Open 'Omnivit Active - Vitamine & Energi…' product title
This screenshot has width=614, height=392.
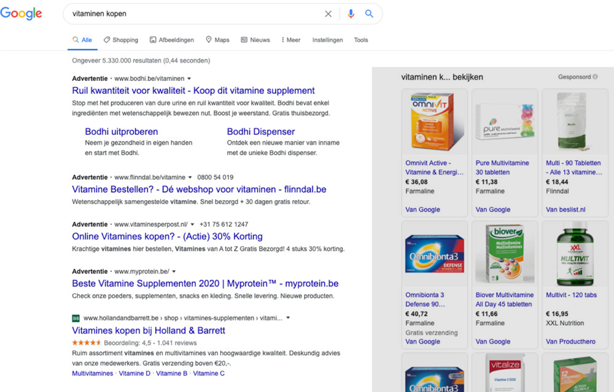pyautogui.click(x=434, y=167)
